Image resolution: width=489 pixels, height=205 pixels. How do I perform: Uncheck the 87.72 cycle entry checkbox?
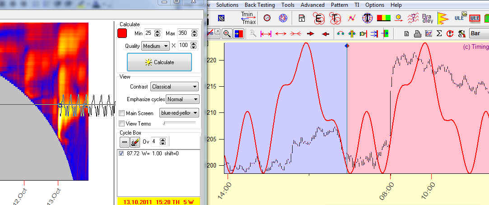tap(121, 154)
